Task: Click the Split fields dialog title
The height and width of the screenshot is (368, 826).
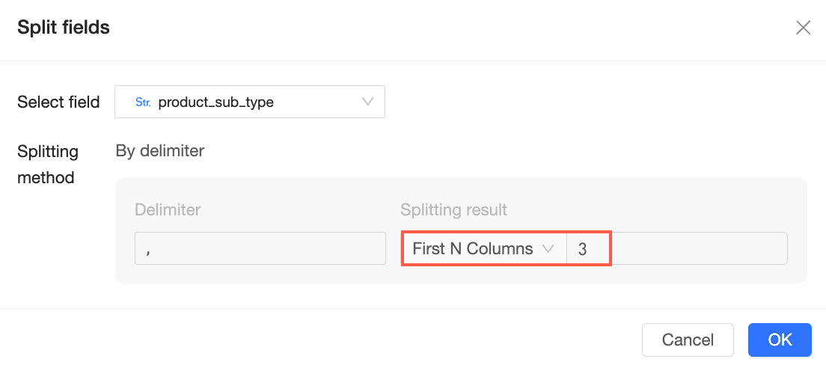Action: (x=64, y=28)
